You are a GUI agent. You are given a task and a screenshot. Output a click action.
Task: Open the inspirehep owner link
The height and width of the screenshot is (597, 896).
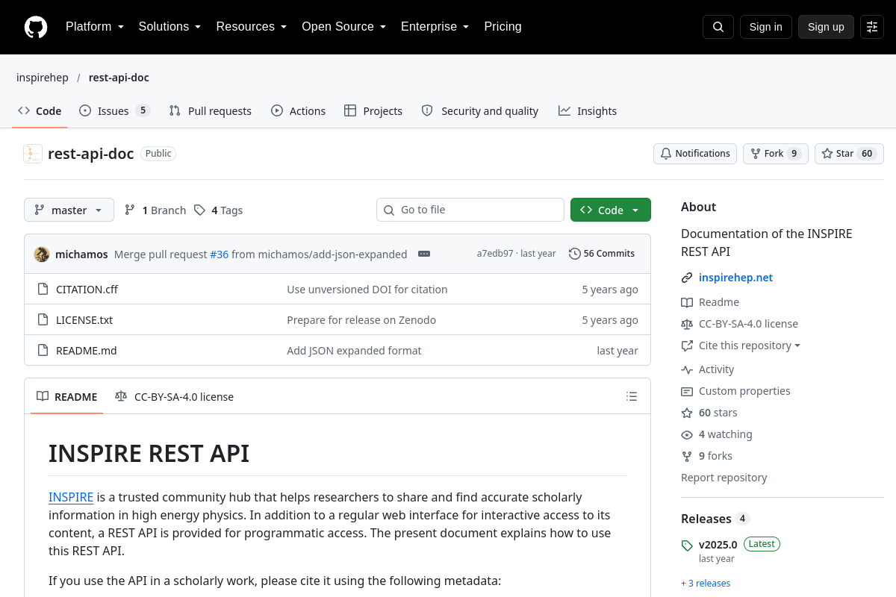[42, 78]
